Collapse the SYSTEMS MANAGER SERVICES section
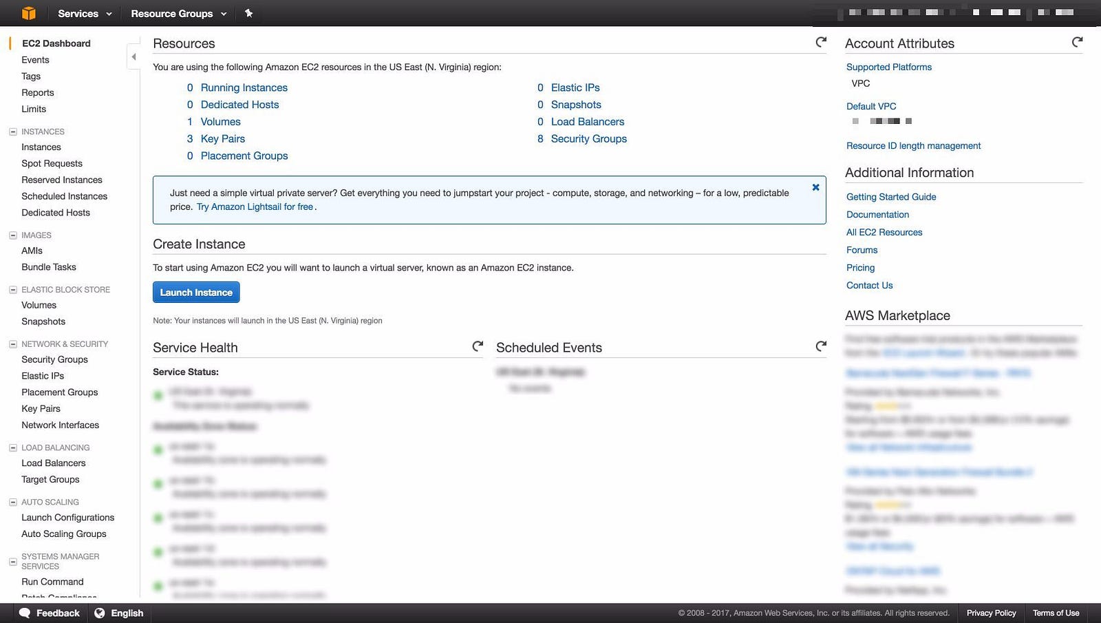This screenshot has width=1101, height=623. coord(12,562)
